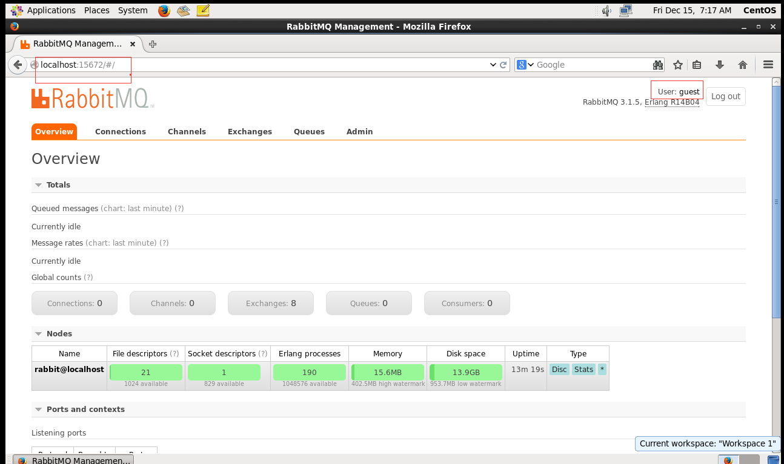Open the Firefox hamburger menu
This screenshot has height=464, width=784.
pyautogui.click(x=768, y=65)
